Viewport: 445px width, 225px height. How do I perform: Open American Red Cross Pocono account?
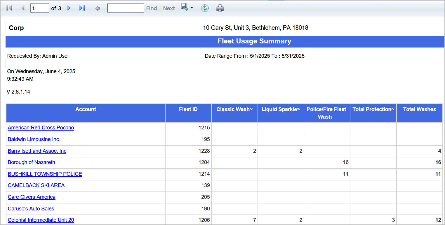click(41, 128)
